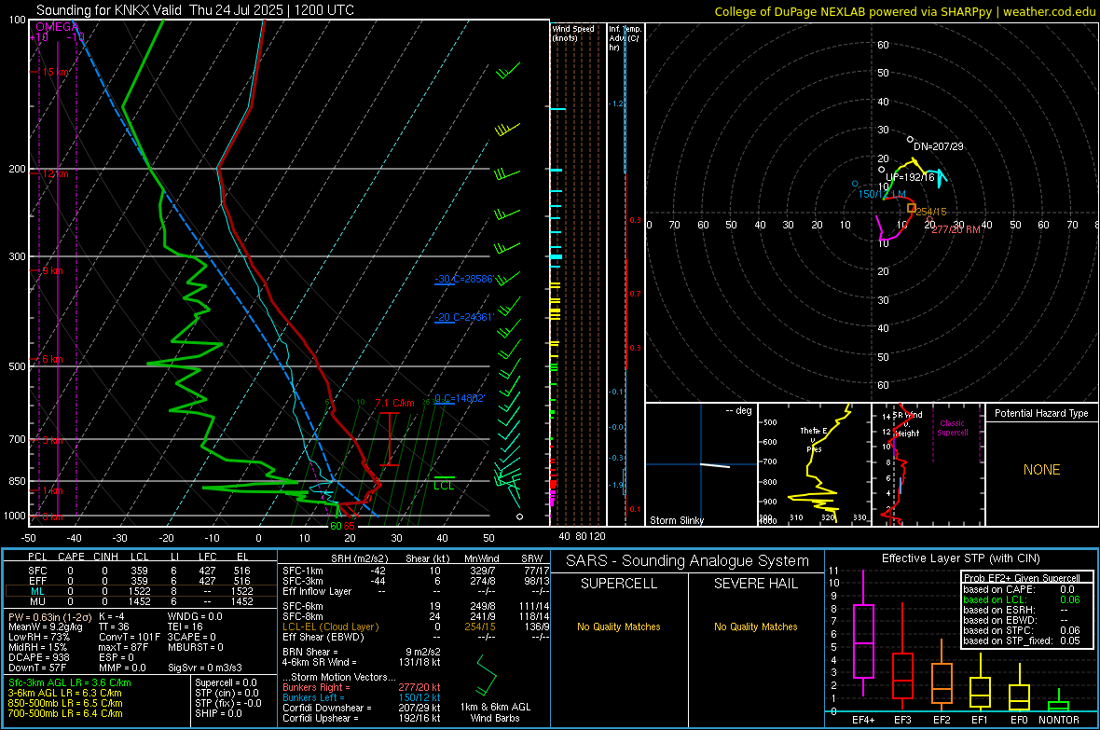Click the 'MeanW = 9.2g/kg' value
Screen dimensions: 1100x730
46,627
